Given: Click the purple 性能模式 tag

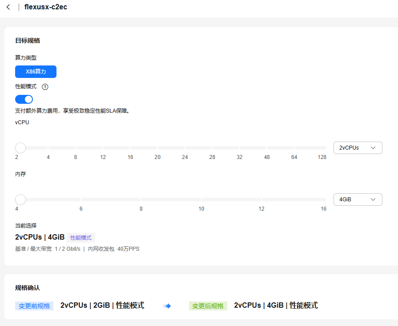Looking at the screenshot, I should (x=81, y=238).
